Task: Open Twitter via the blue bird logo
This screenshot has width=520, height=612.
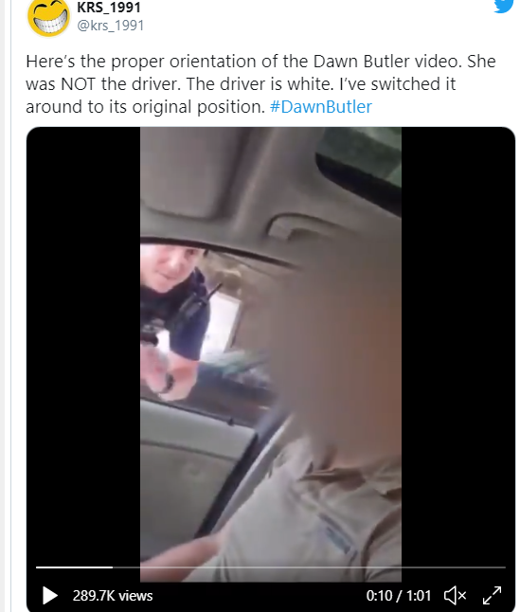Action: (504, 5)
